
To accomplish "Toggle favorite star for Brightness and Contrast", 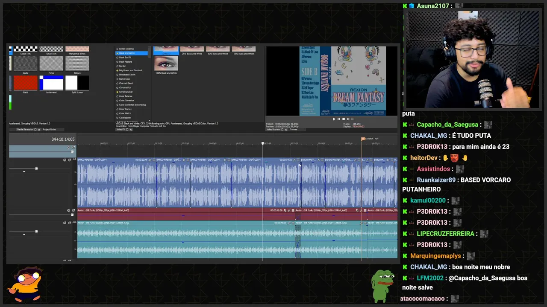I will (117, 70).
